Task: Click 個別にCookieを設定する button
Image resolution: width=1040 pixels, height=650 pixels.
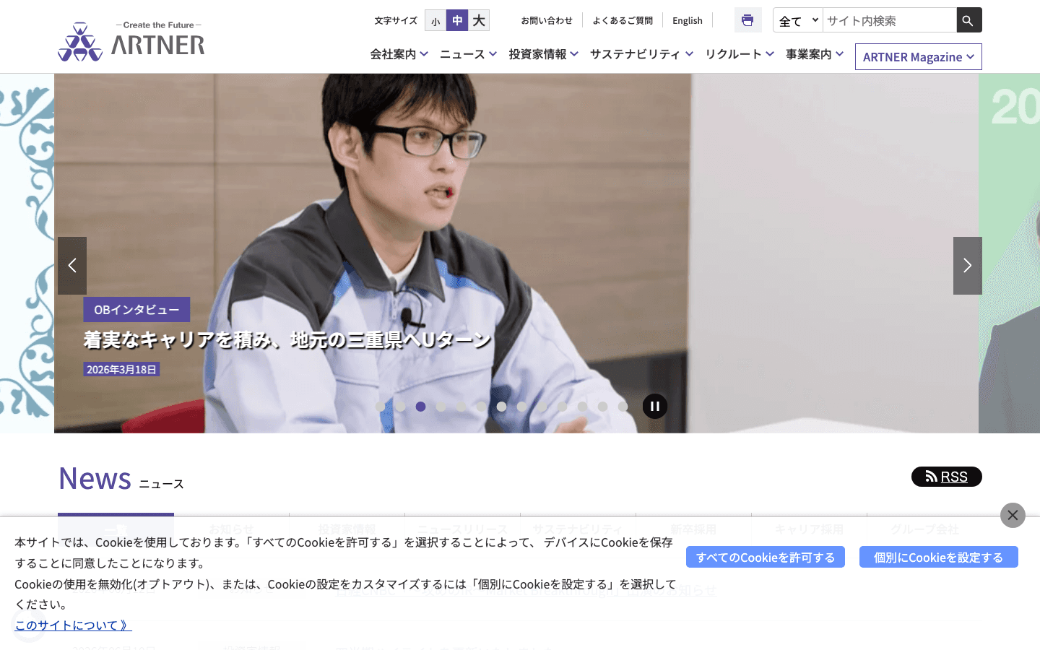Action: pos(939,557)
